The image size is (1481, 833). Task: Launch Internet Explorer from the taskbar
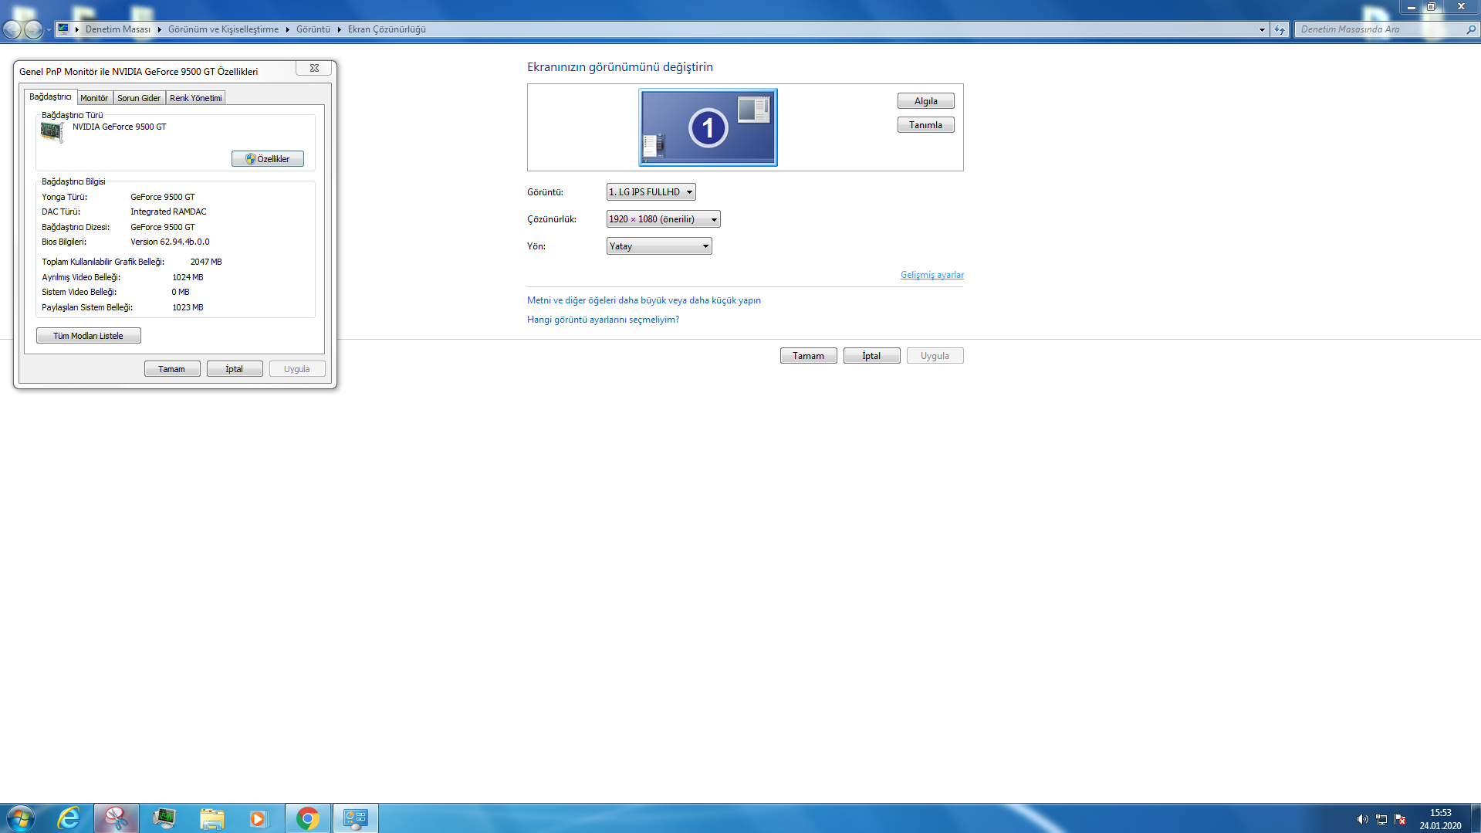[69, 818]
